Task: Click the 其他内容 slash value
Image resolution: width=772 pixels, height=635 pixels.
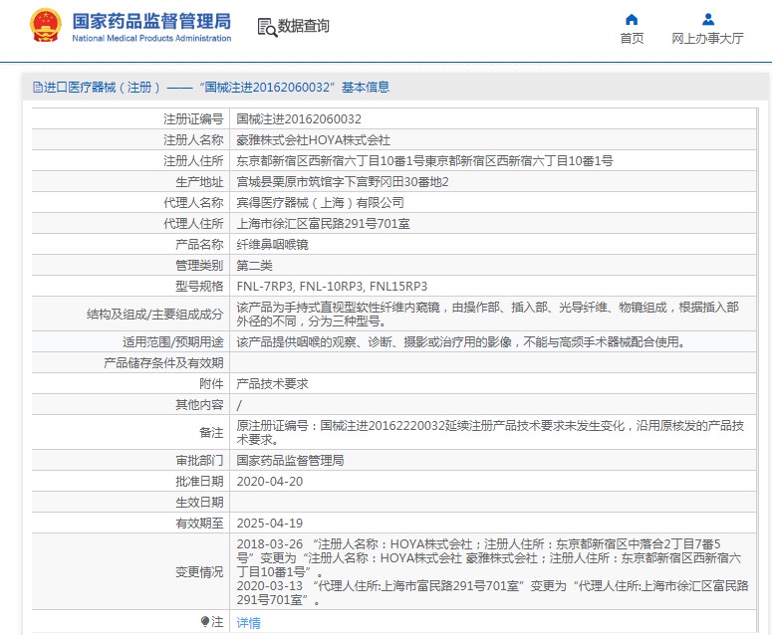Action: [x=239, y=405]
